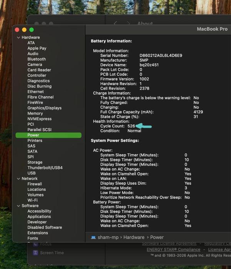Click Hardware in the path bar
Image resolution: width=231 pixels, height=269 pixels.
[134, 237]
